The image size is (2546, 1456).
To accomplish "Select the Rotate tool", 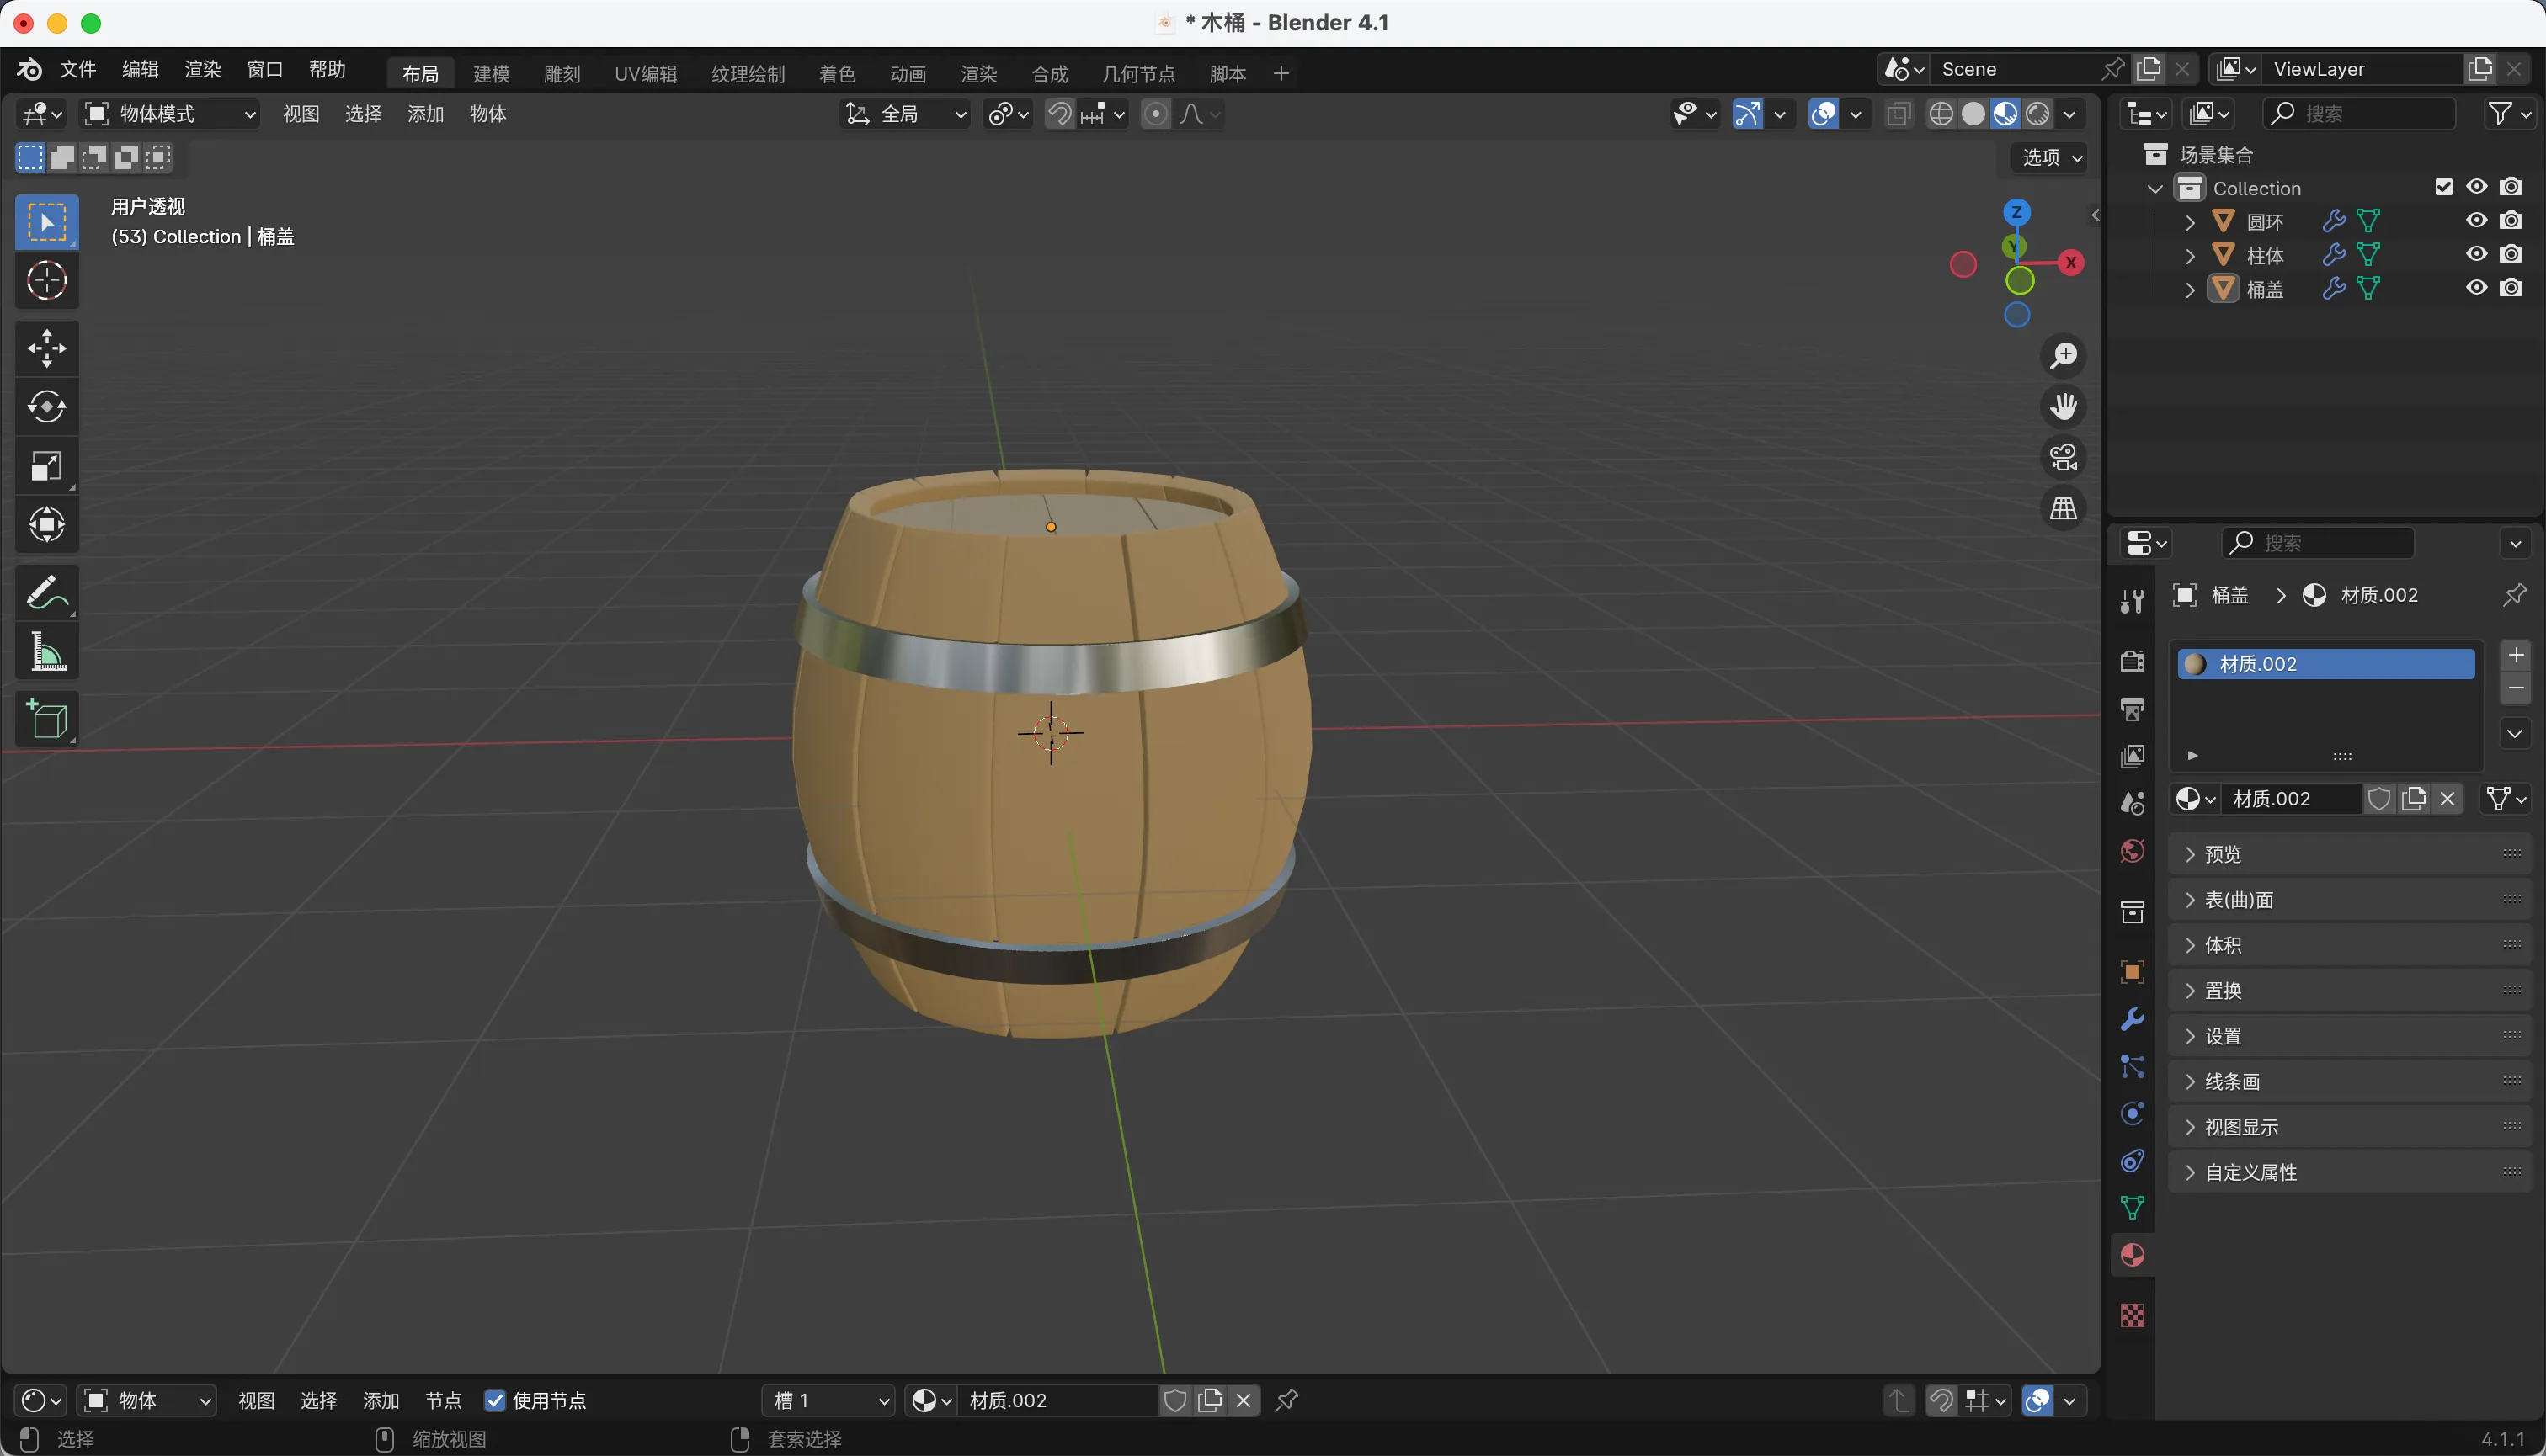I will (x=46, y=407).
